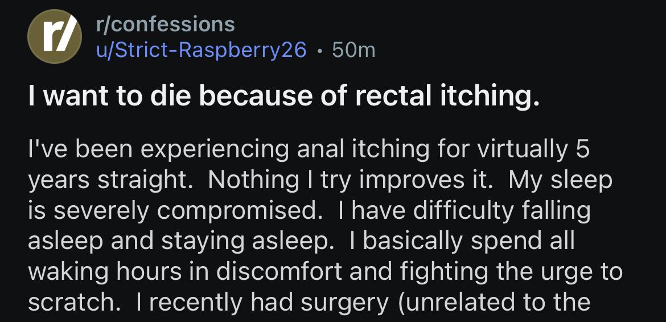Click the word 'falling' at line end
Viewport: 666px width, 322px height.
(556, 210)
